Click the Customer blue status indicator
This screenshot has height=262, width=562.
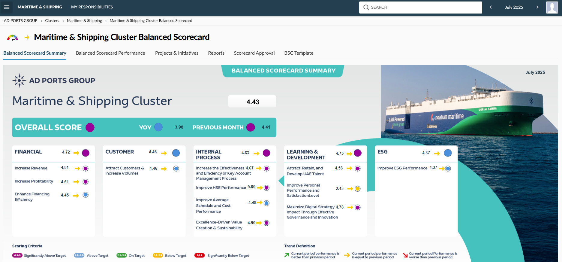pos(176,153)
